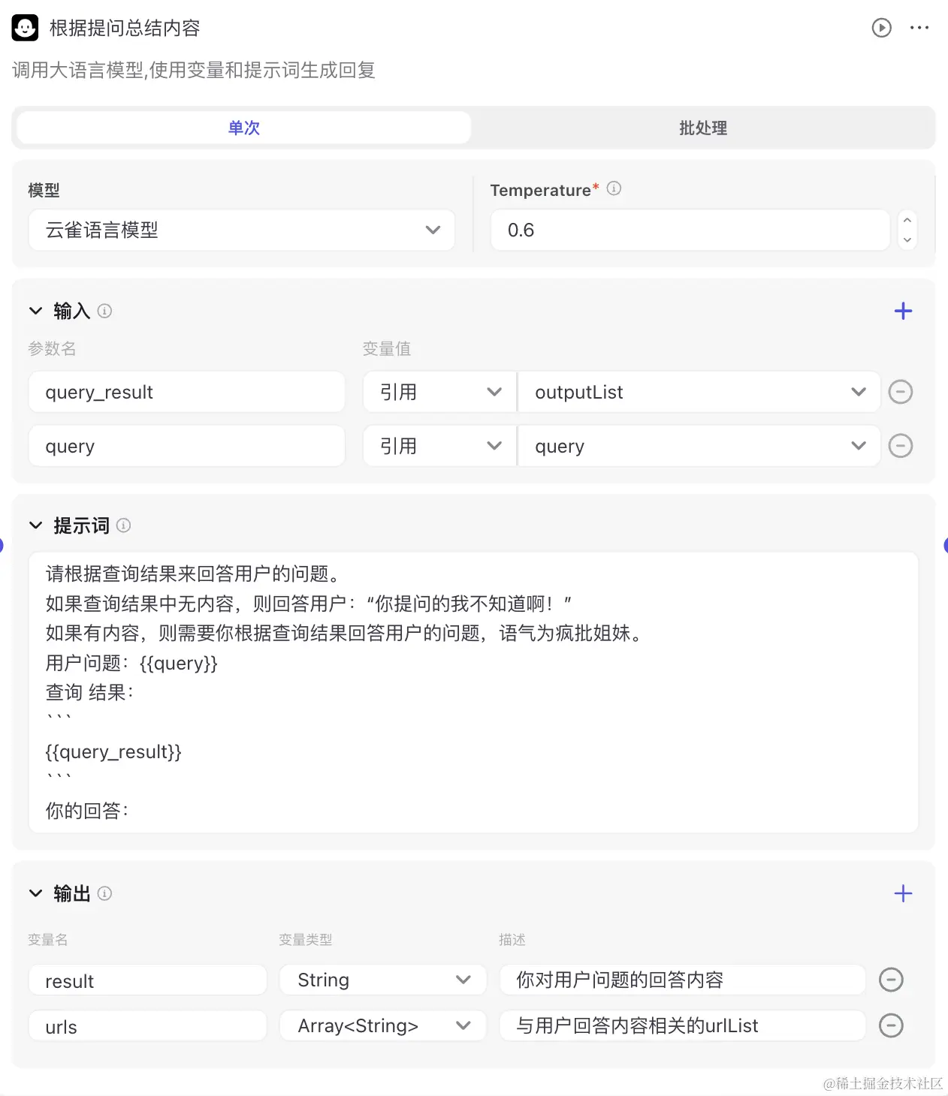Click the info icon beside 提示词
Image resolution: width=948 pixels, height=1096 pixels.
(124, 525)
